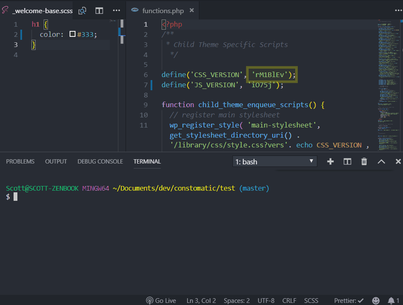Click the 'Child Theme Specific Scripts' comment
Image resolution: width=403 pixels, height=305 pixels.
point(230,44)
